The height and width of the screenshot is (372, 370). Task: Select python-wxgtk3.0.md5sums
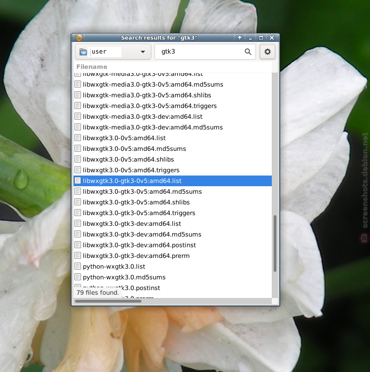173,277
